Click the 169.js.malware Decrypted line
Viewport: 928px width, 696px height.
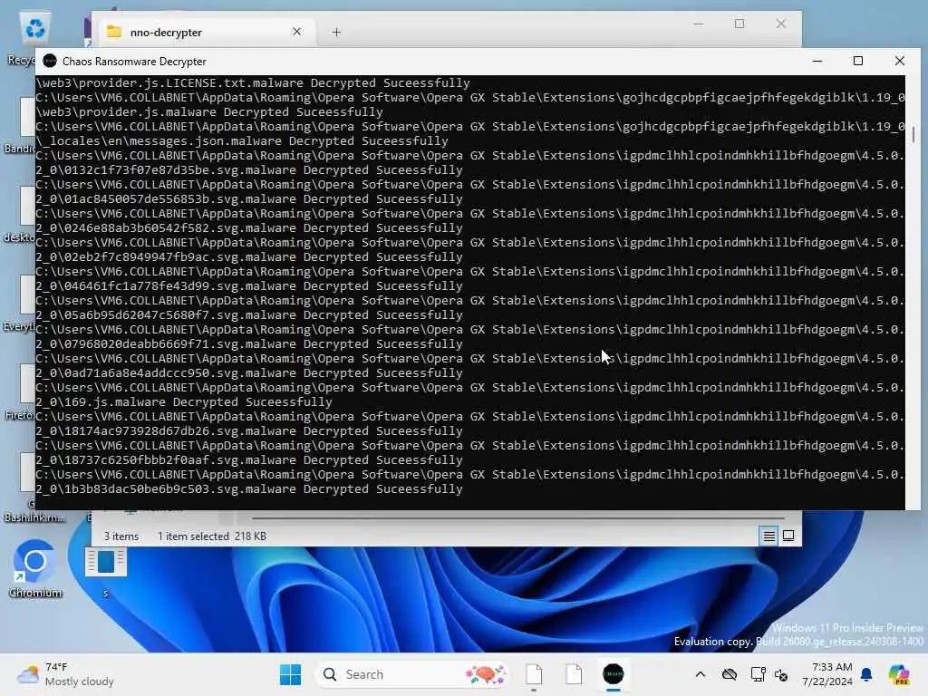pos(184,401)
